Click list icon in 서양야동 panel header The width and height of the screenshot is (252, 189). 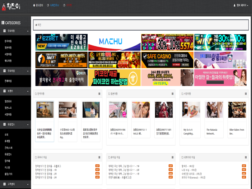pos(245,94)
